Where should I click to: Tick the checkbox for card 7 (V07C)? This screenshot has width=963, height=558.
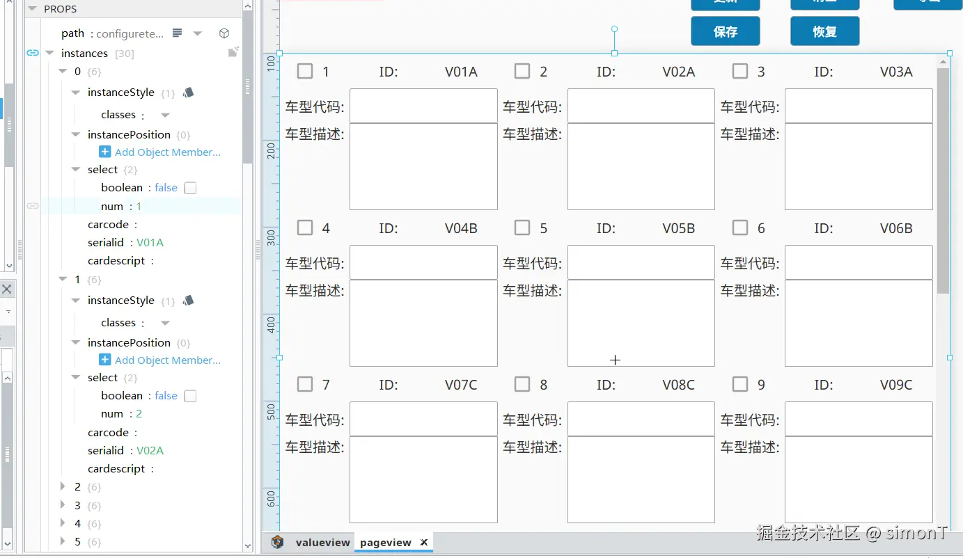click(x=305, y=384)
